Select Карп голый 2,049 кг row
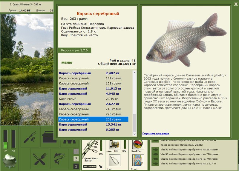Screen dimensions: 239x171 click(x=93, y=99)
